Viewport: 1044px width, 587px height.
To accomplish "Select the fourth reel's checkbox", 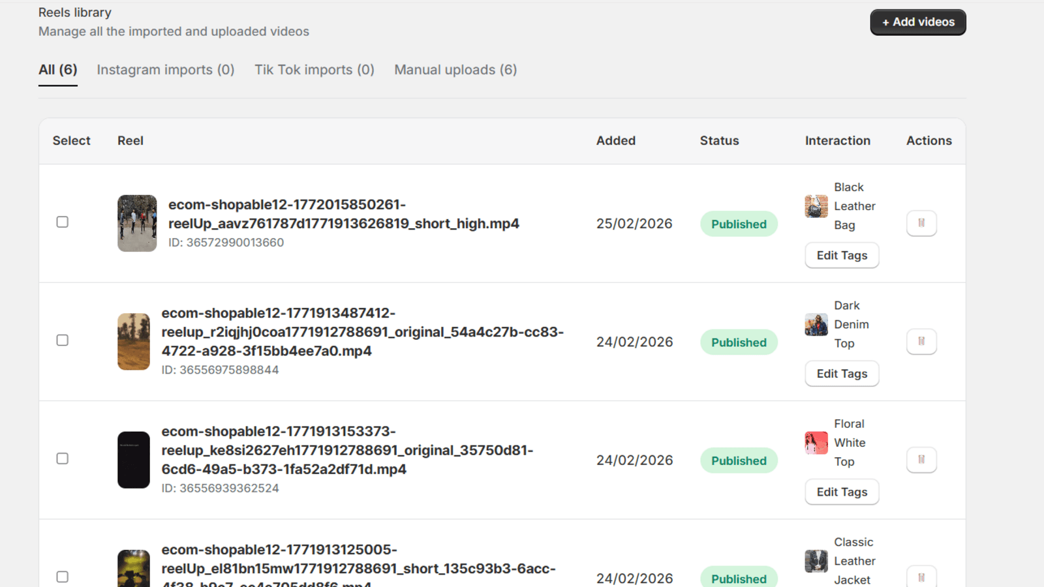I will [63, 577].
